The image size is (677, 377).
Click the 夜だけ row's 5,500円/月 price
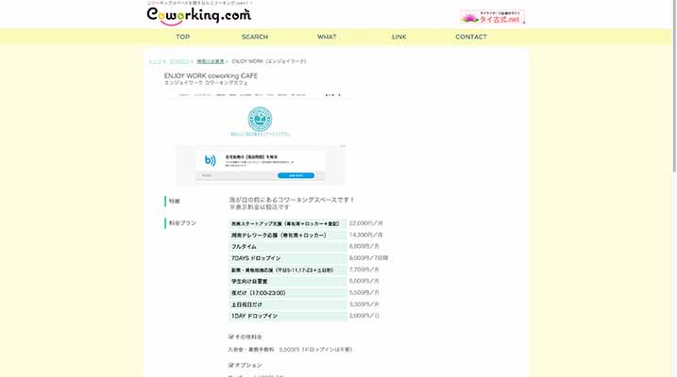(364, 292)
